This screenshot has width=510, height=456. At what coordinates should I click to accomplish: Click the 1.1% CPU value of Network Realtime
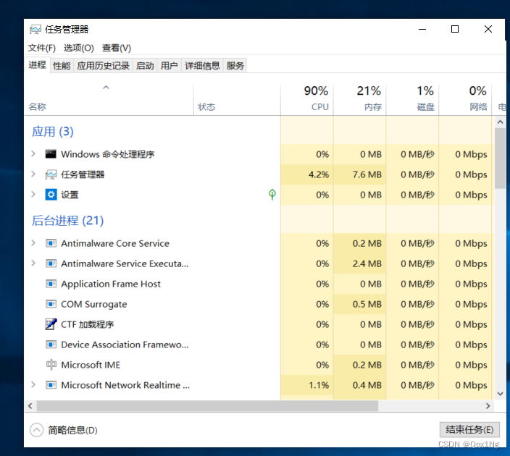[x=319, y=385]
